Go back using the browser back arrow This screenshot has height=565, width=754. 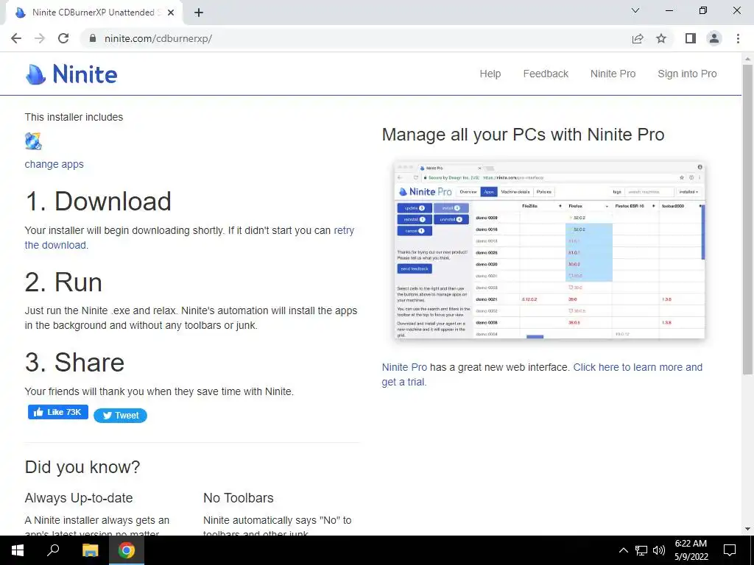click(16, 38)
